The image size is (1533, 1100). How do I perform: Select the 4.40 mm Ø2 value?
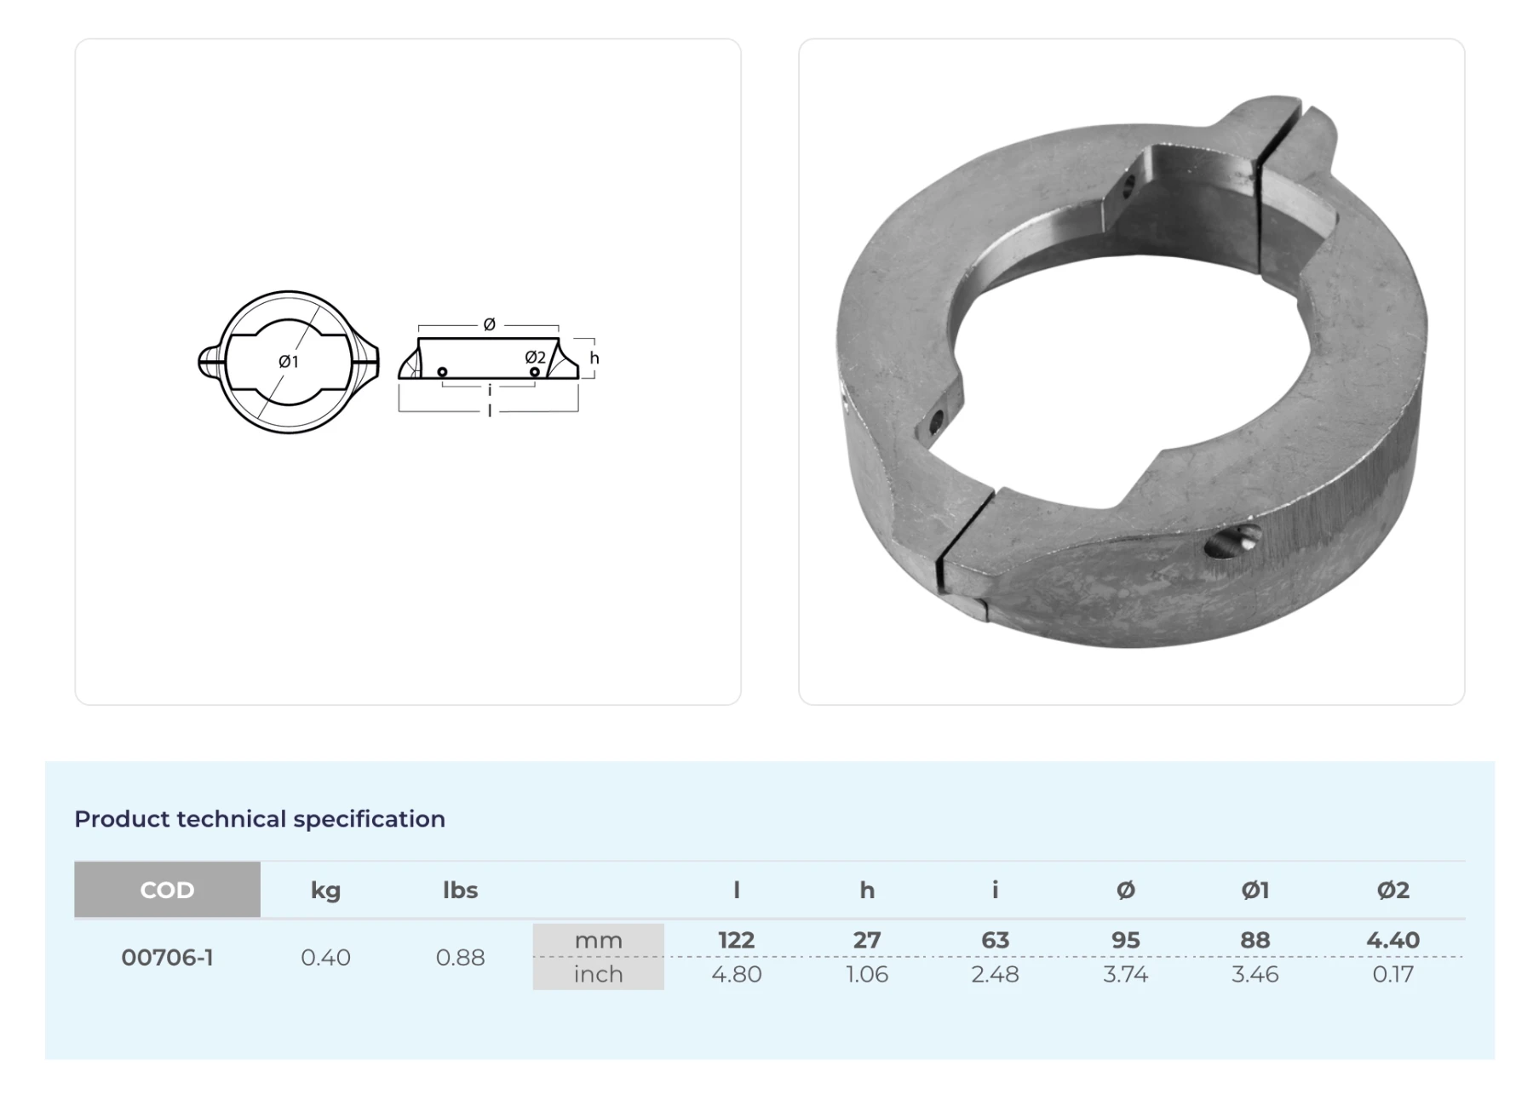tap(1392, 940)
